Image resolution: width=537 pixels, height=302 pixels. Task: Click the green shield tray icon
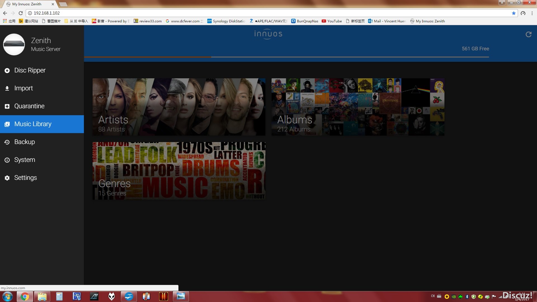(474, 296)
